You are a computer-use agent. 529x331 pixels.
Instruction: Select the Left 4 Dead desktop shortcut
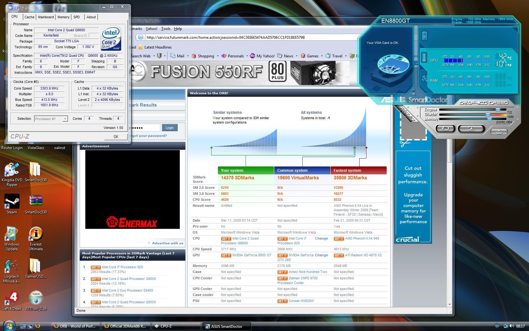click(x=12, y=300)
